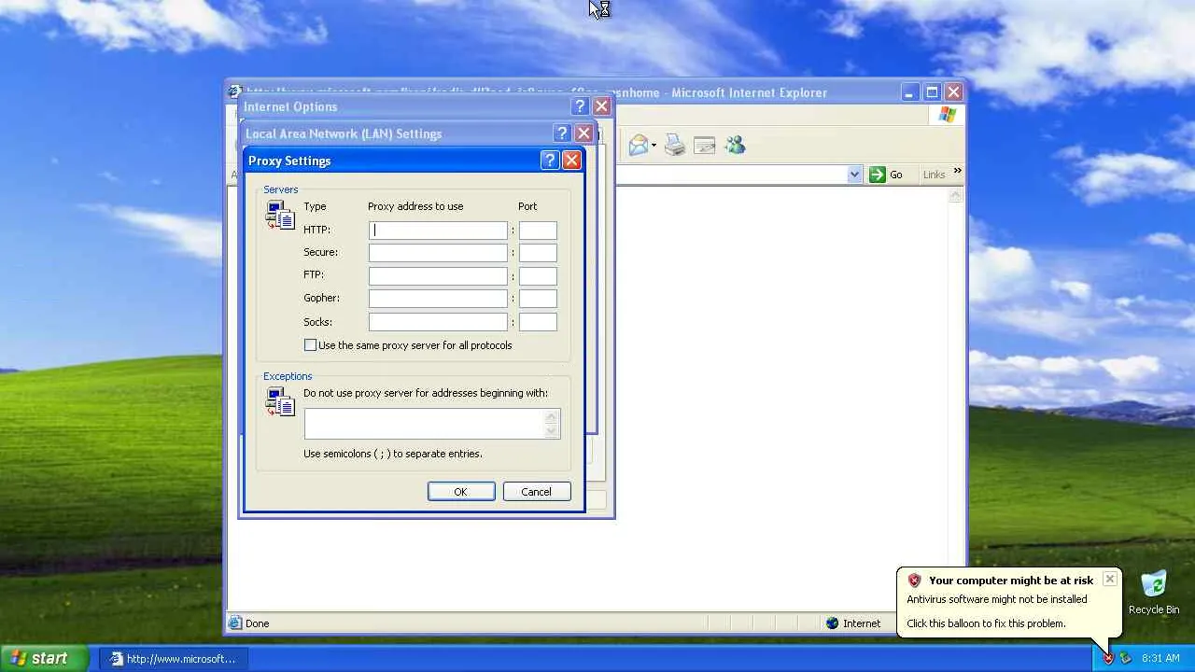Close the security warning balloon

pos(1109,579)
